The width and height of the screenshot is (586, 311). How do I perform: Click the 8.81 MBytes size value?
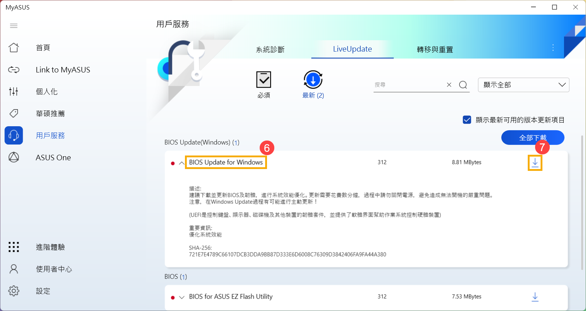coord(467,162)
